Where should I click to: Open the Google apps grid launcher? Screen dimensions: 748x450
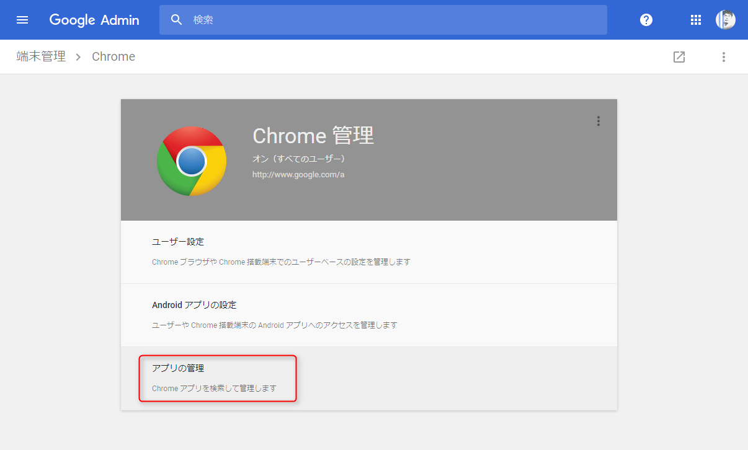tap(695, 20)
